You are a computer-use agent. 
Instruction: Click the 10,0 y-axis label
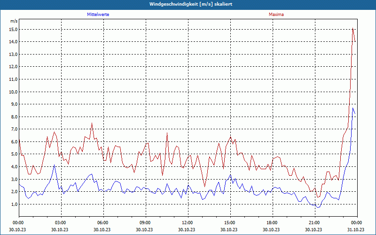14,92
